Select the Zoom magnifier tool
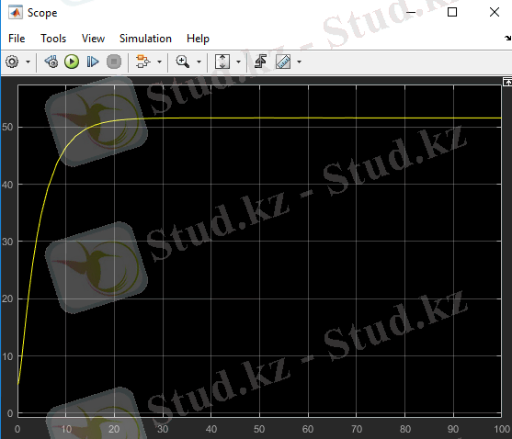 pos(183,62)
